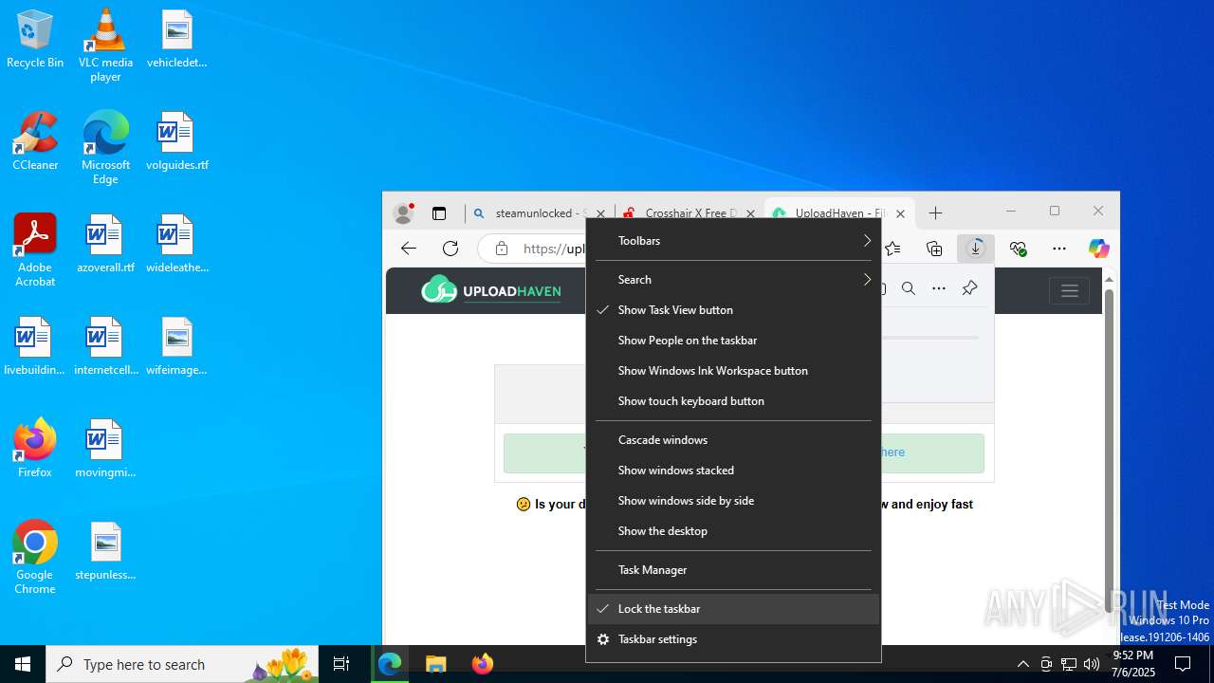Image resolution: width=1214 pixels, height=683 pixels.
Task: Pin the Downloads panel
Action: pos(969,288)
